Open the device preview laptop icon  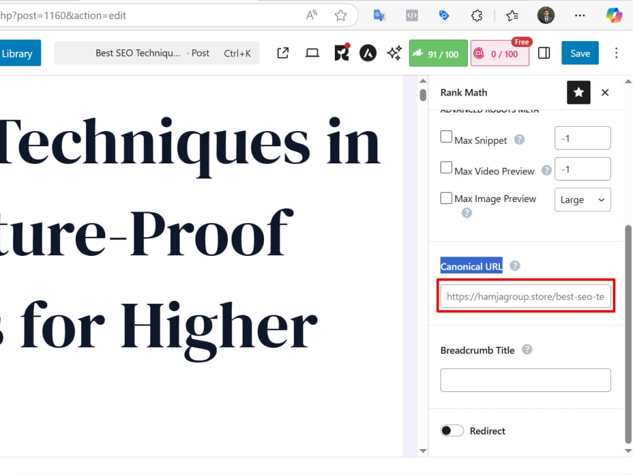(x=312, y=53)
